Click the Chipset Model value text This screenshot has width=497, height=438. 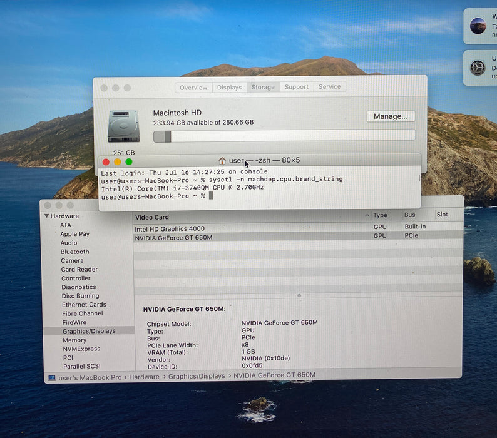coord(279,323)
